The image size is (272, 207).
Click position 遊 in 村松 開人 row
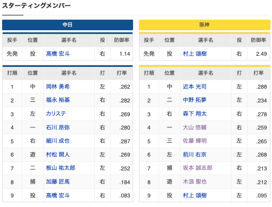(x=32, y=154)
